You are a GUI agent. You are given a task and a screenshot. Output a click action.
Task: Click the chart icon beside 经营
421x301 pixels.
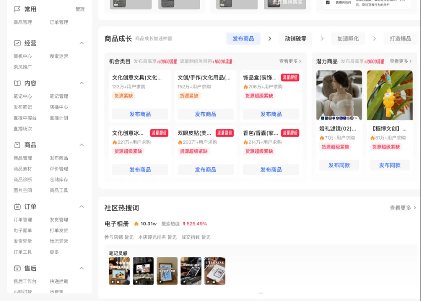pos(17,43)
